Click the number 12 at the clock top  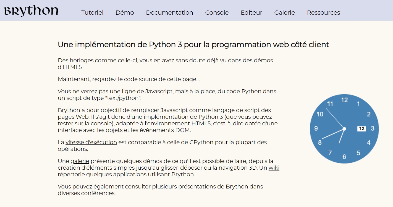344,100
